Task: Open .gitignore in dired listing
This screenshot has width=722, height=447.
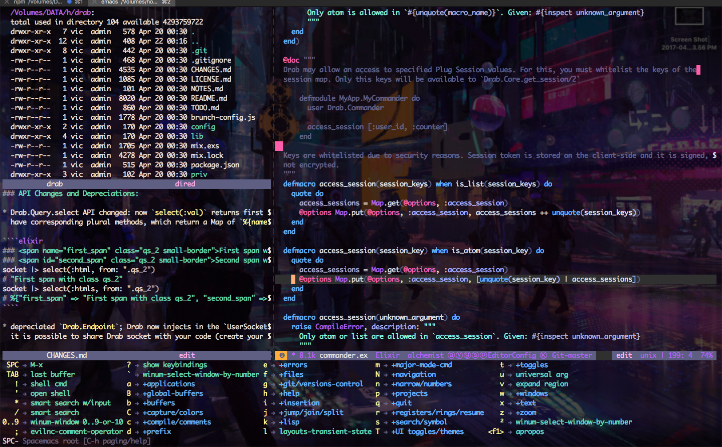Action: coord(211,60)
